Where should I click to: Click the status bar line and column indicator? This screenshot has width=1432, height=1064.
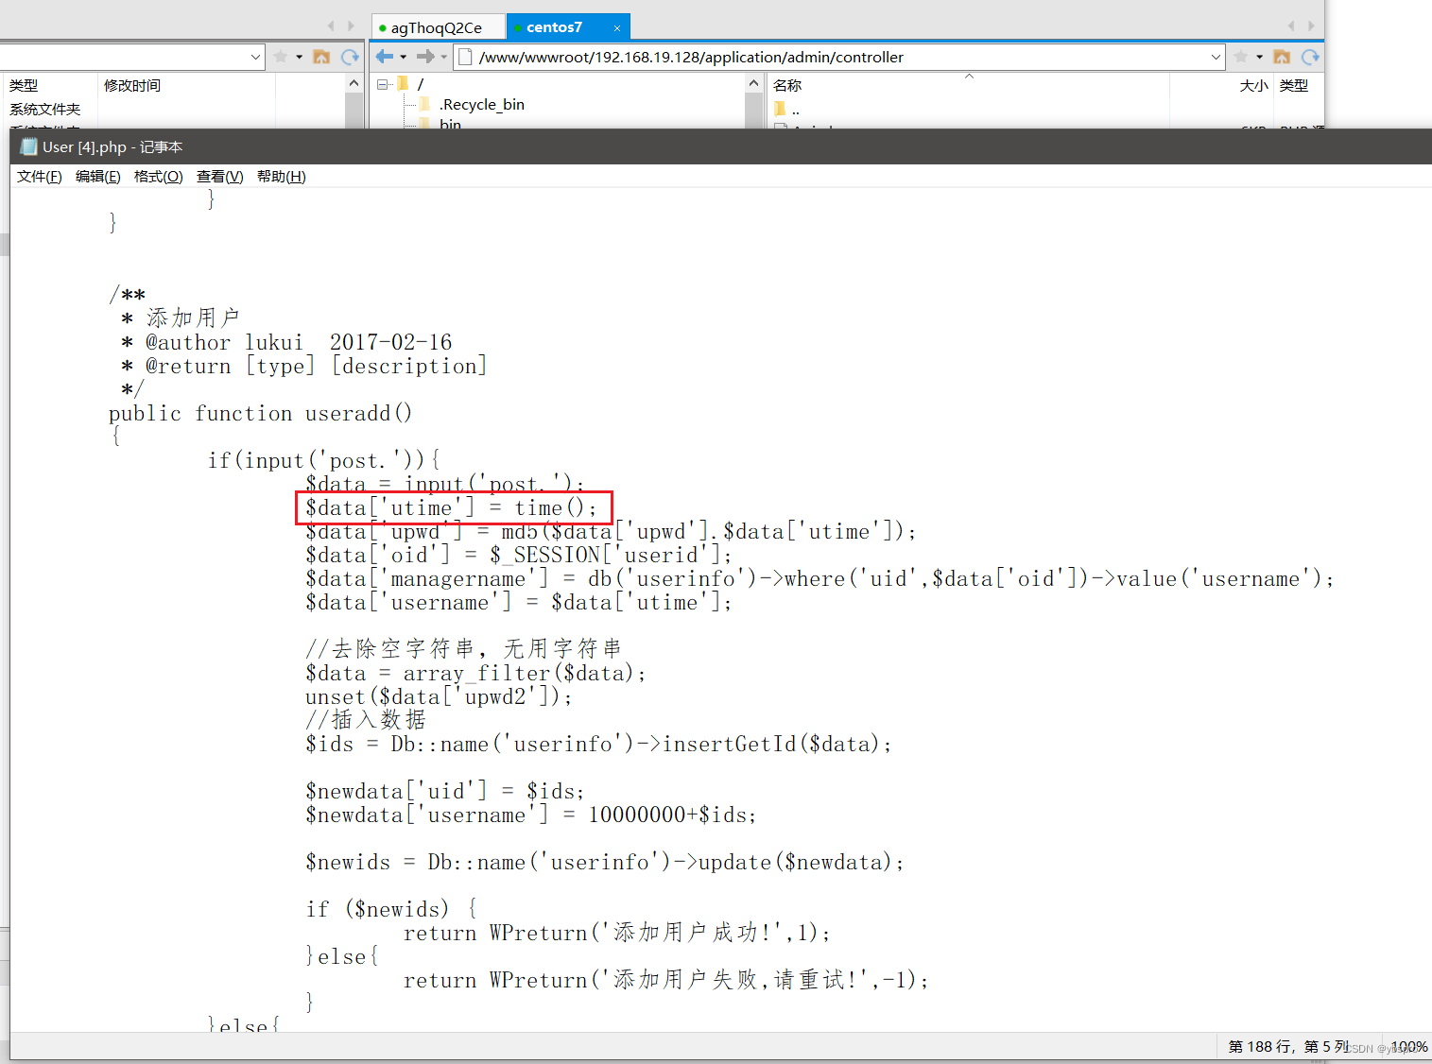(x=1287, y=1046)
